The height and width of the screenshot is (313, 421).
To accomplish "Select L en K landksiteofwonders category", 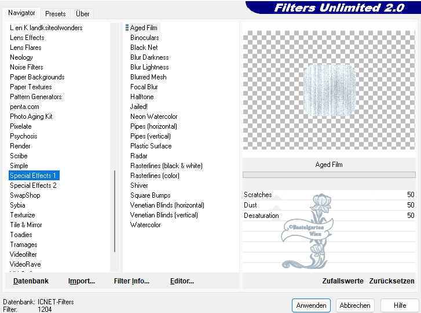I will point(46,28).
